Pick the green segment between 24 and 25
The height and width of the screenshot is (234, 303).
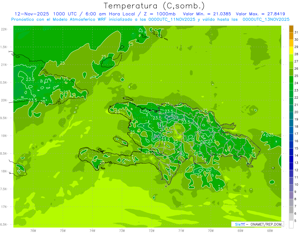coord(291,80)
